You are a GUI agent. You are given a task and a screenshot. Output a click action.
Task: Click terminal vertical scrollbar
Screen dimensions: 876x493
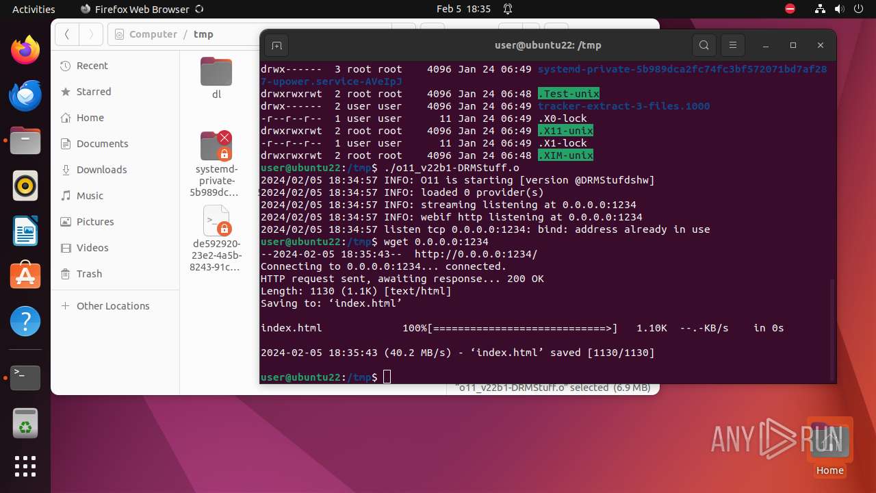(832, 329)
